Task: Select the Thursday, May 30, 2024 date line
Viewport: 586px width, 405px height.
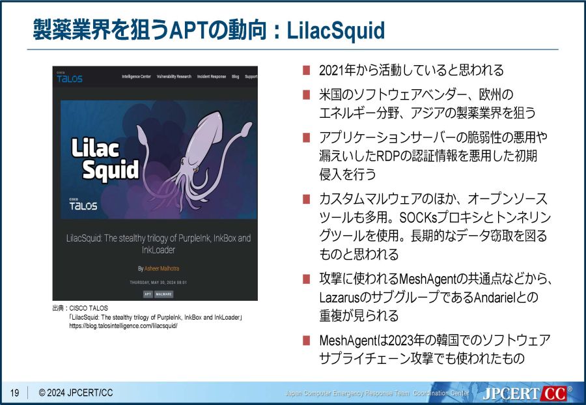Action: pyautogui.click(x=158, y=283)
